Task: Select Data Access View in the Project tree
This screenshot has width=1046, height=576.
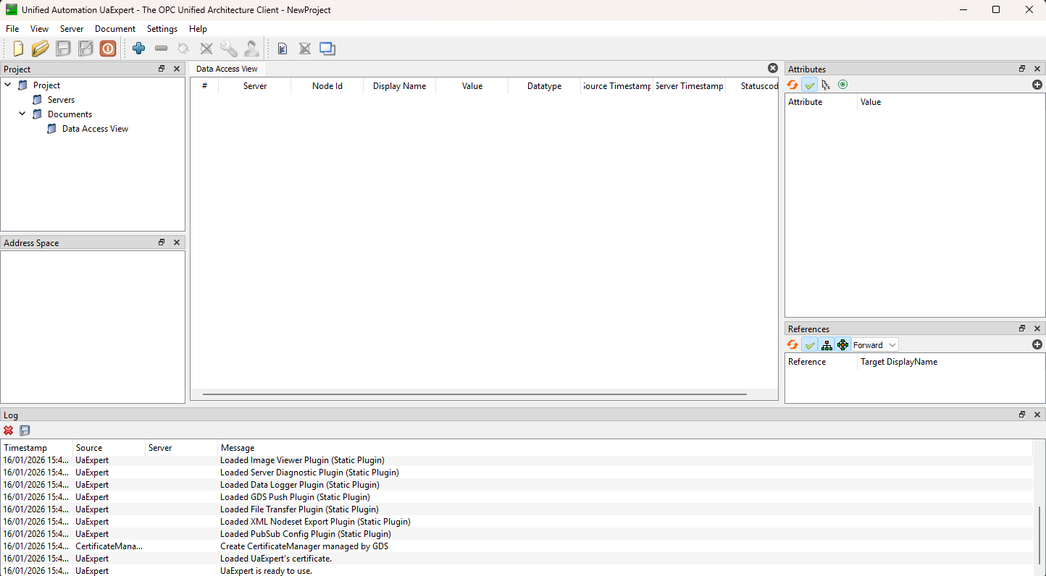Action: pos(94,128)
